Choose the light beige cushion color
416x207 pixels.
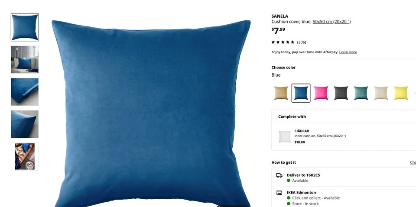click(x=381, y=93)
